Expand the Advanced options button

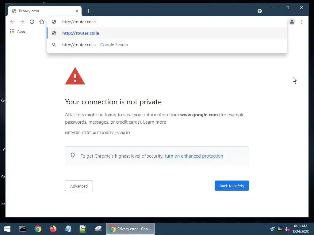pyautogui.click(x=79, y=186)
